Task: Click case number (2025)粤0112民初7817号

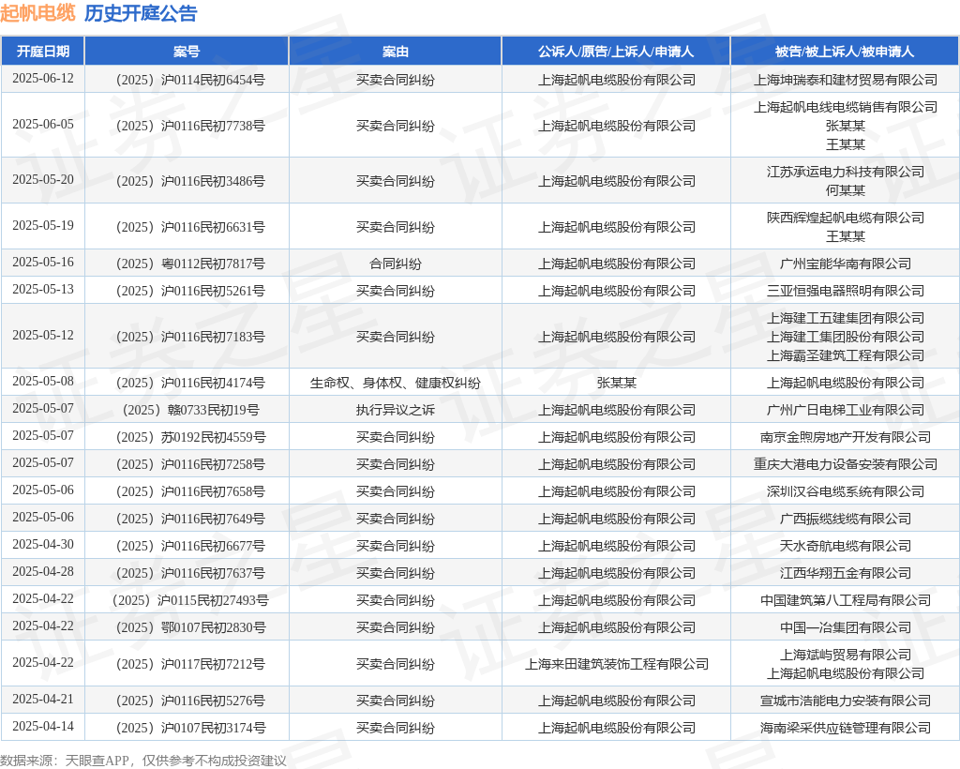Action: pos(190,264)
